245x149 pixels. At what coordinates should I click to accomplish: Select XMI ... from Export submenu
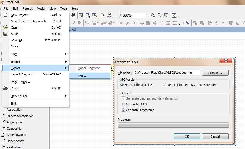90,76
